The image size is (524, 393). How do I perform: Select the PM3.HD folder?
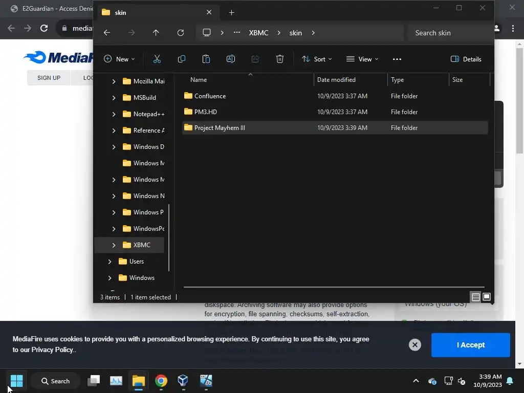[335, 112]
